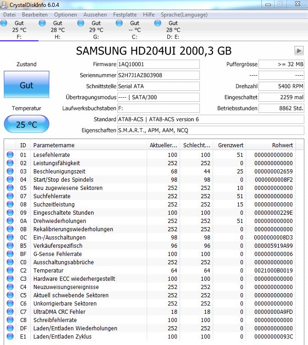The width and height of the screenshot is (308, 345).
Task: Click the status orb for Start/Stop des Spindels
Action: pyautogui.click(x=10, y=179)
